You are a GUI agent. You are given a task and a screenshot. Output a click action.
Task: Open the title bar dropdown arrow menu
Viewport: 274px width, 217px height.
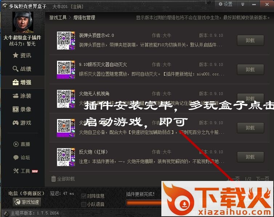243,4
